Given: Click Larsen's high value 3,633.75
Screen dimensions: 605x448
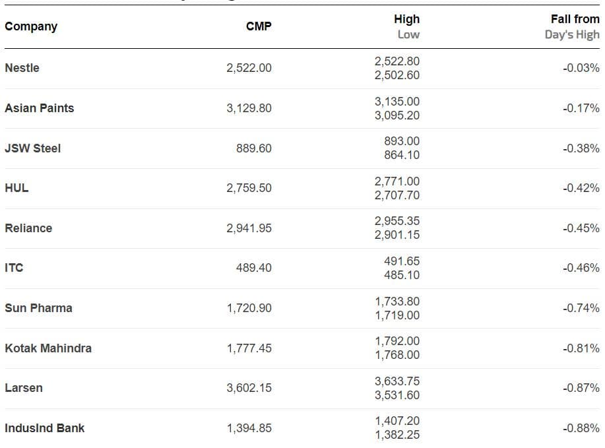Looking at the screenshot, I should [397, 381].
